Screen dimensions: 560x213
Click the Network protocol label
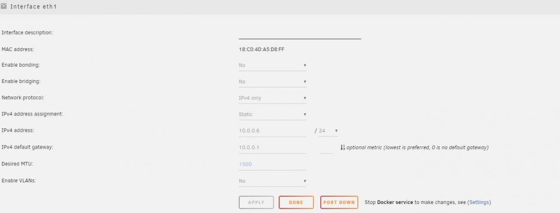coord(23,98)
